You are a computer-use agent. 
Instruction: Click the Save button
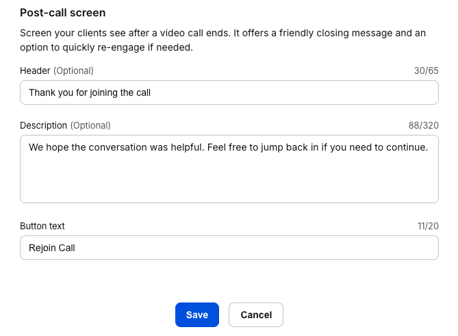click(196, 315)
